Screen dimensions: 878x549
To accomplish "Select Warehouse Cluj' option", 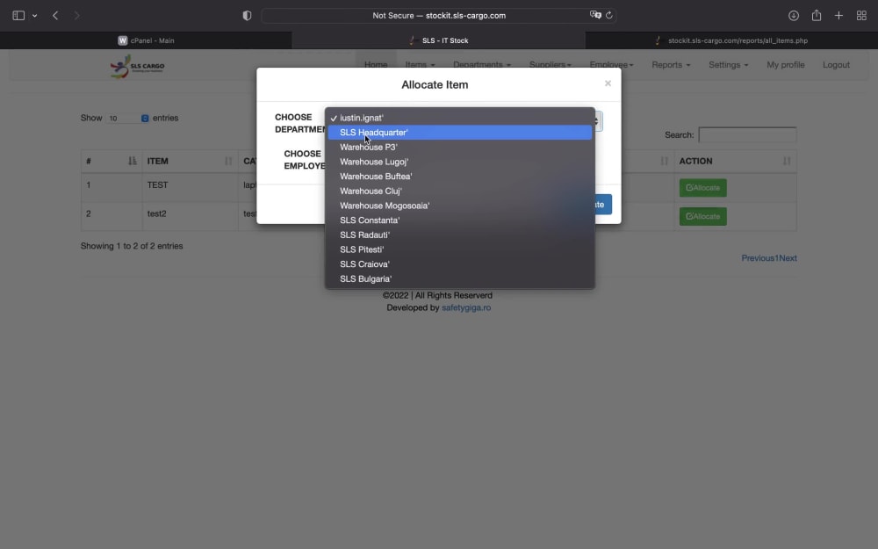I will [460, 191].
